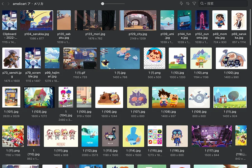Select the 1 (104).jpg thumbnail

pos(66,97)
